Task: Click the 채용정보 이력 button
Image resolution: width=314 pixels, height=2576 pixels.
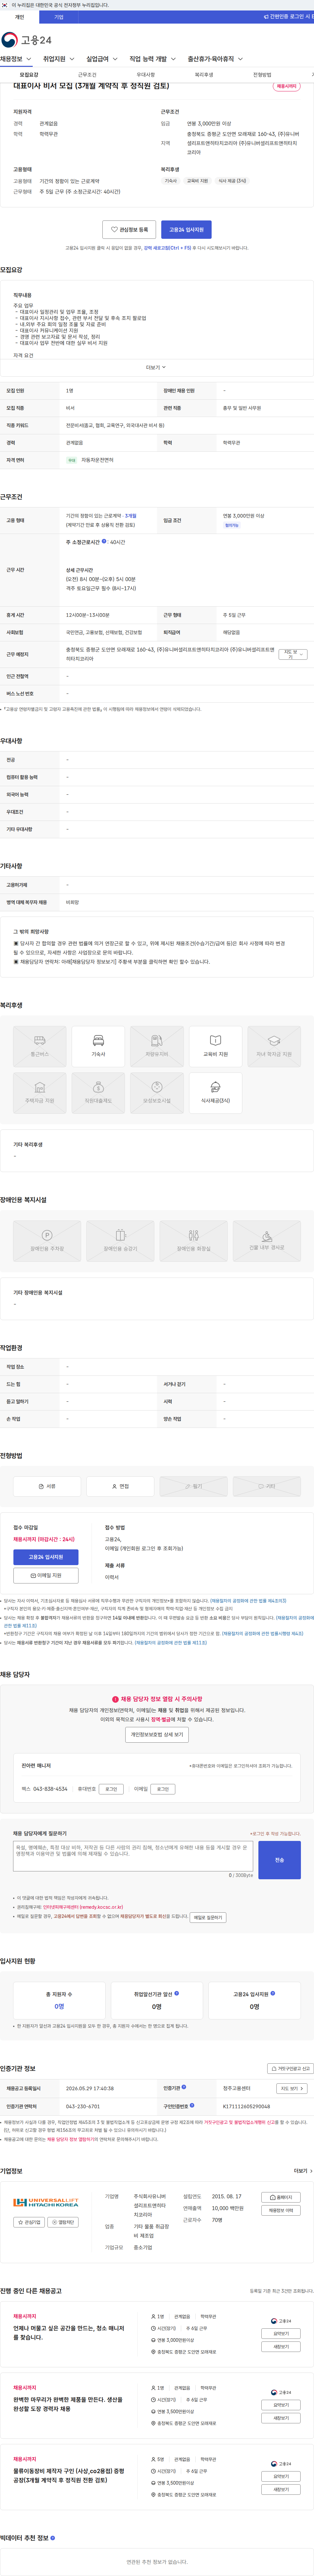Action: [x=281, y=2210]
